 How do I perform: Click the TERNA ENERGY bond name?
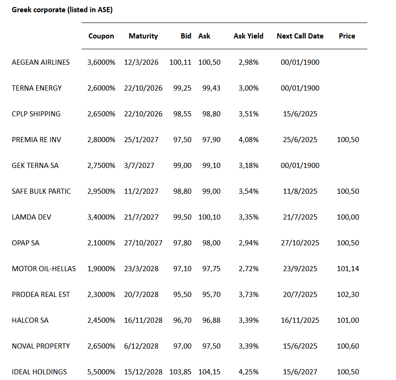[37, 88]
